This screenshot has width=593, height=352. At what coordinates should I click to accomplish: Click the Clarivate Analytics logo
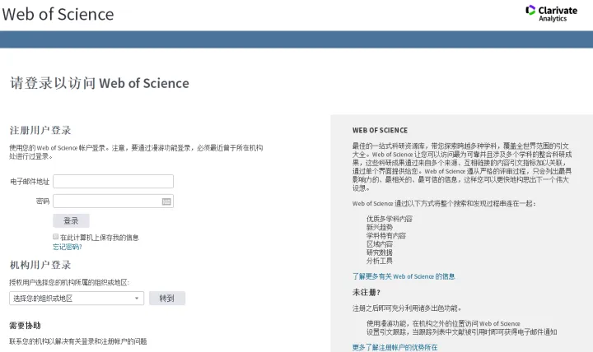(x=551, y=14)
